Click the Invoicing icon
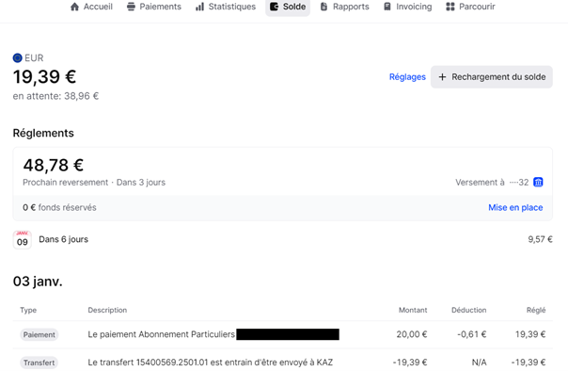568x371 pixels. 387,7
